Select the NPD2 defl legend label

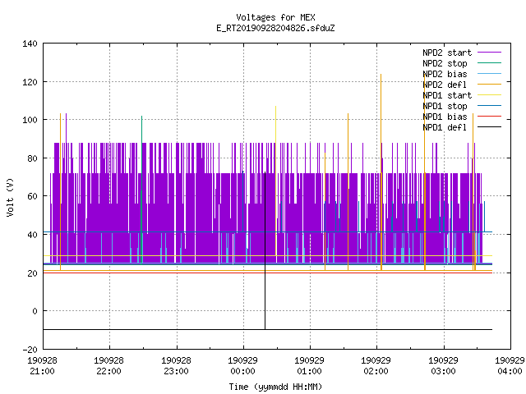[x=445, y=85]
